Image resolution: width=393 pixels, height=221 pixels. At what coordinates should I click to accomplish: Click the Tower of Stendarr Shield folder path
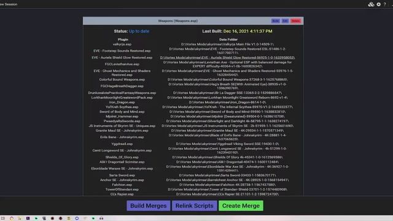(227, 190)
